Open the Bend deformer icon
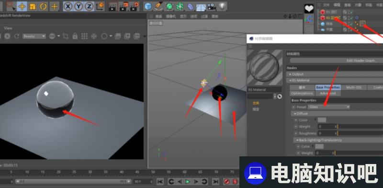383x188 pixels. pos(190,6)
